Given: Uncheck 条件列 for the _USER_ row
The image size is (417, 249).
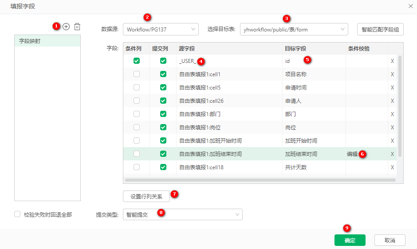Looking at the screenshot, I should (137, 61).
